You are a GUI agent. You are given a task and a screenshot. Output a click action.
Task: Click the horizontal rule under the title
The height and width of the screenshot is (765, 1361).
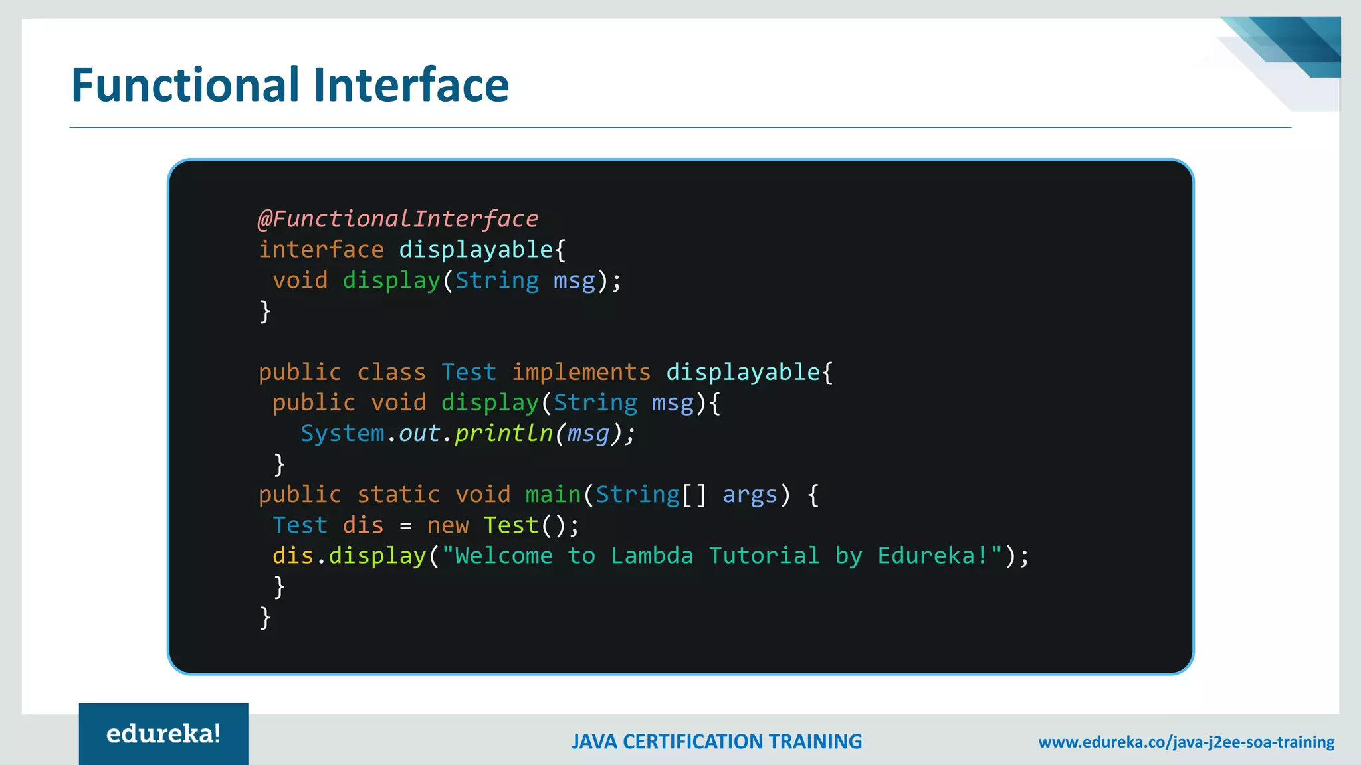[x=680, y=127]
